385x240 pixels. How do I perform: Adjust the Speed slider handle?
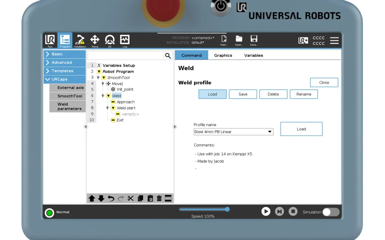pos(227,209)
